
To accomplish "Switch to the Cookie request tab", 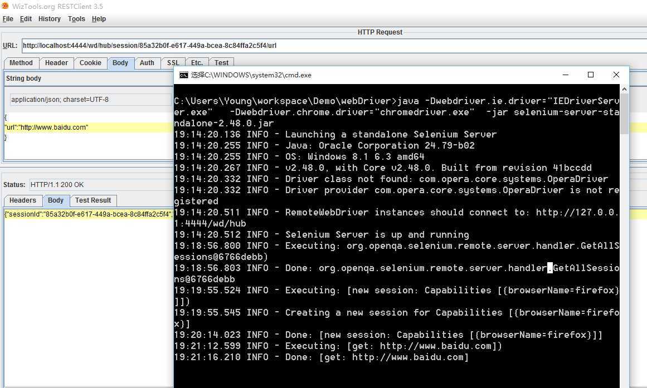I will tap(90, 63).
